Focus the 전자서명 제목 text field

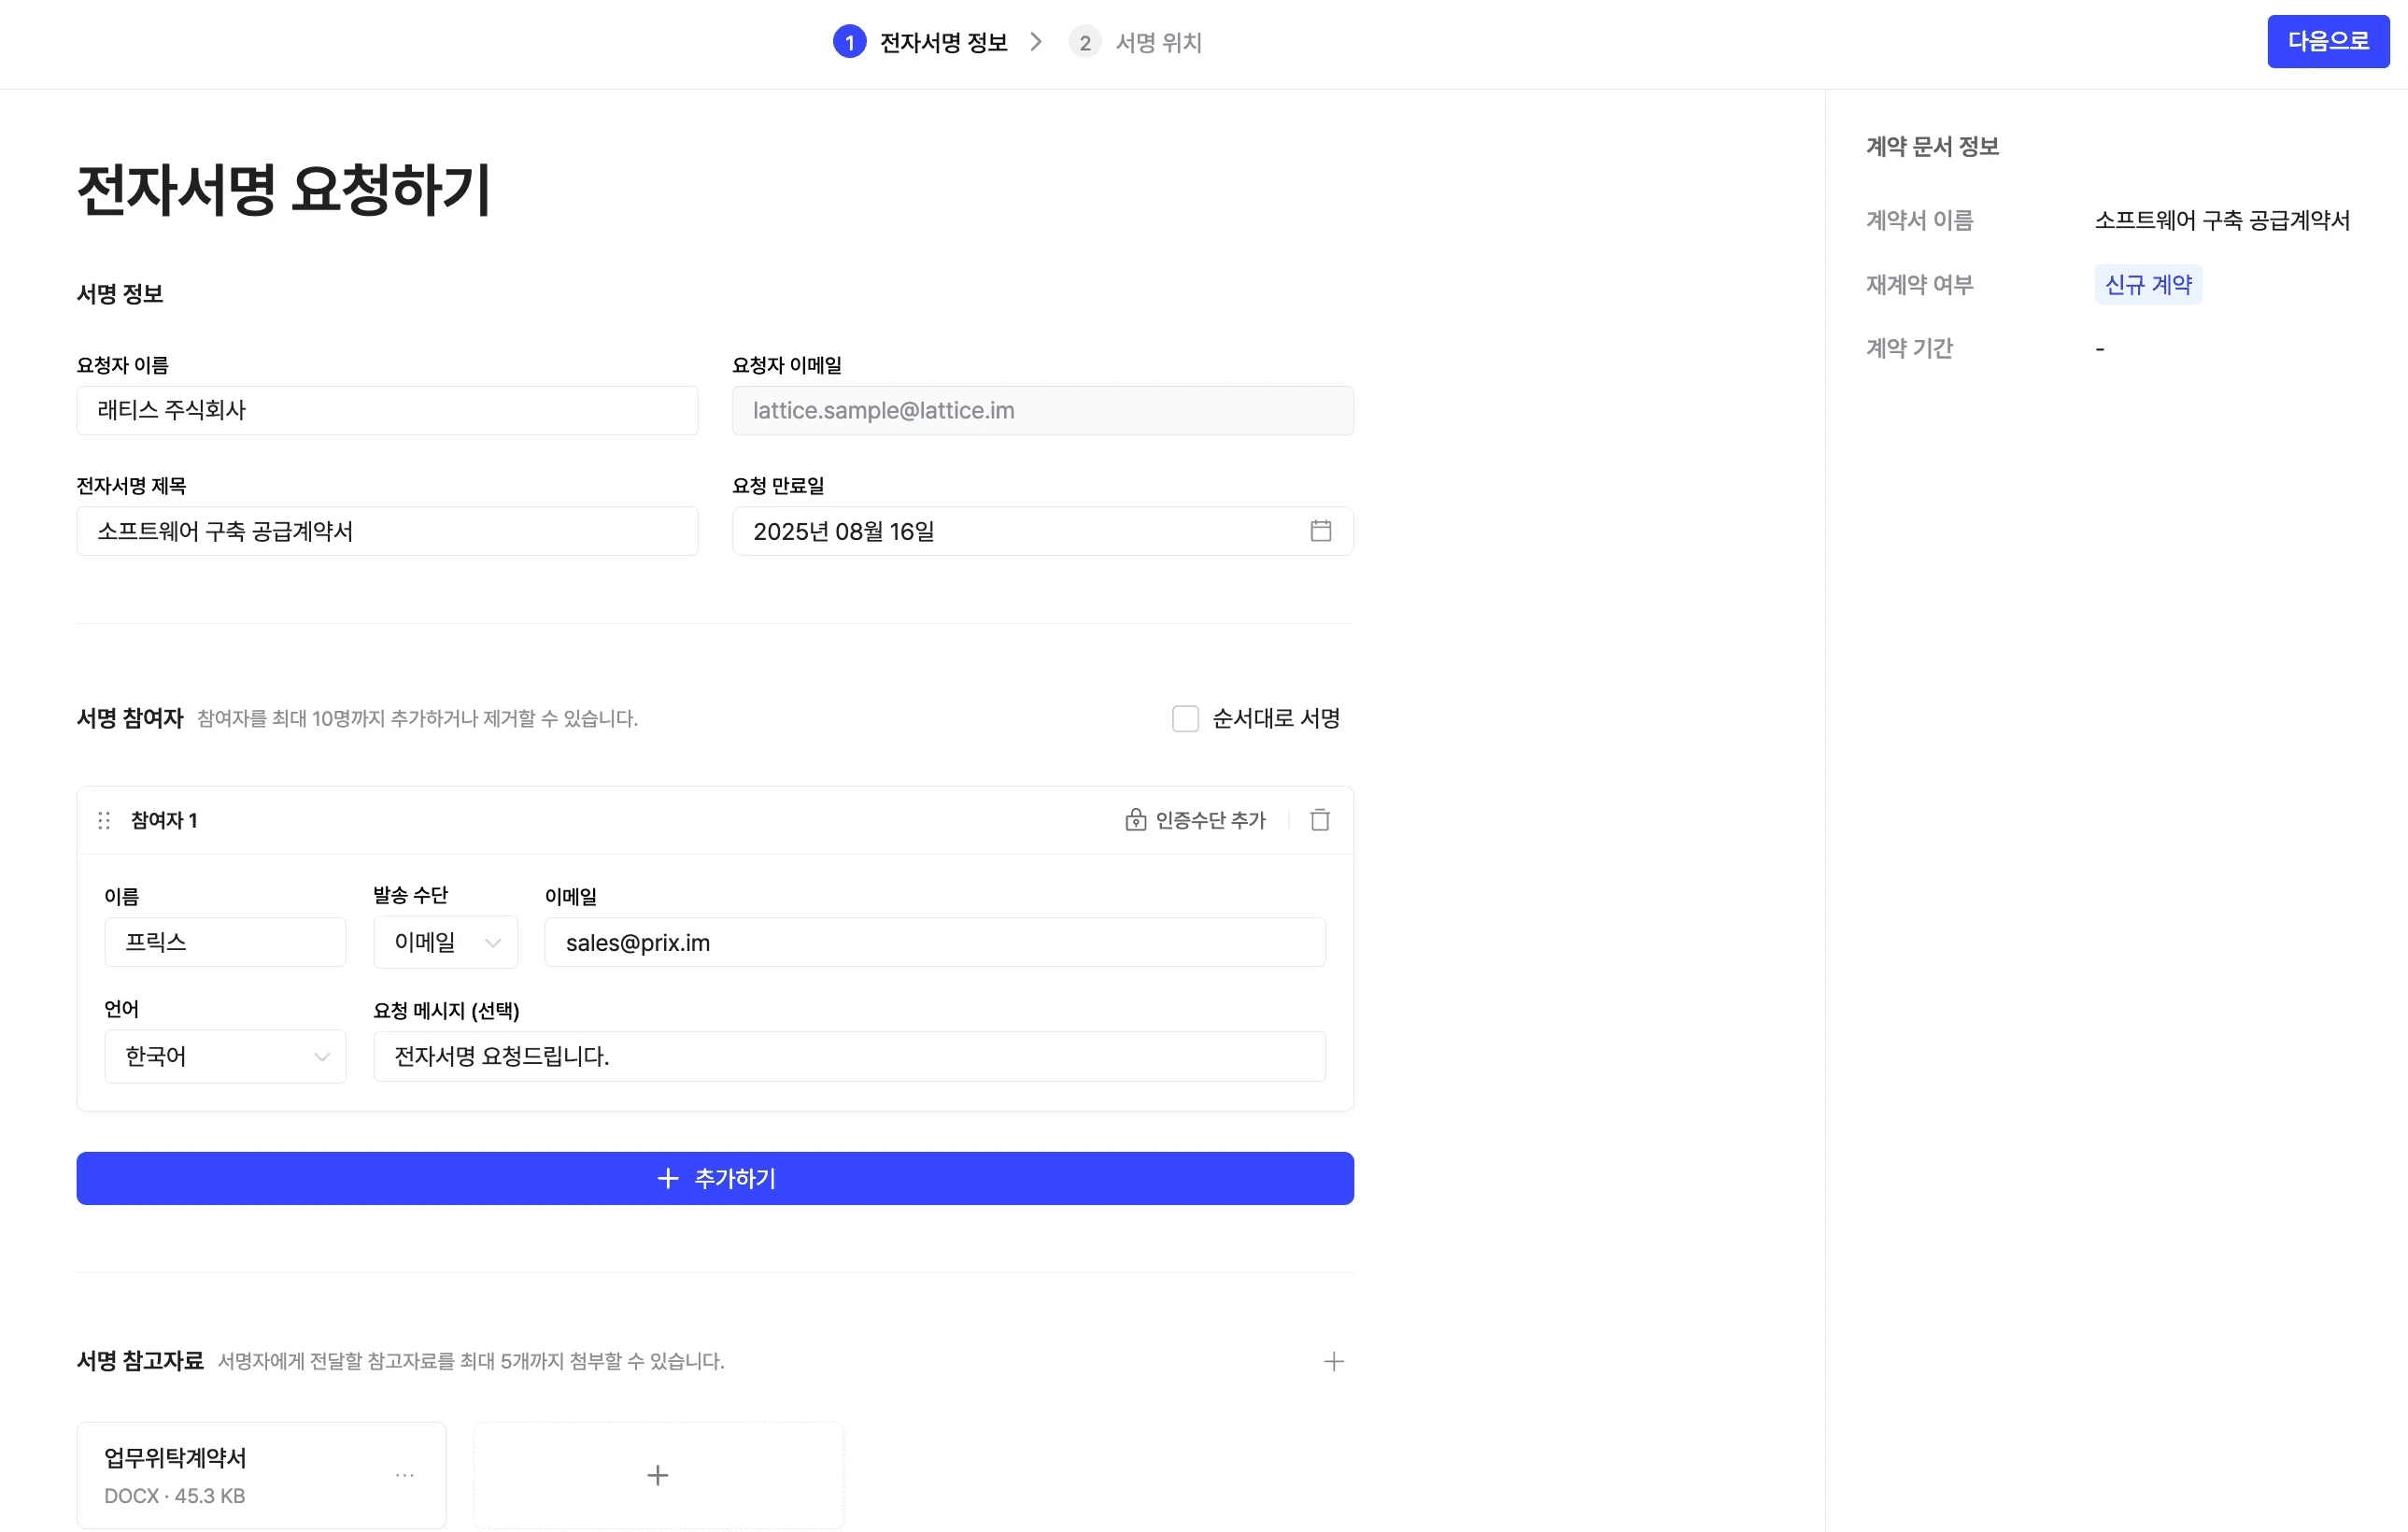pos(387,531)
